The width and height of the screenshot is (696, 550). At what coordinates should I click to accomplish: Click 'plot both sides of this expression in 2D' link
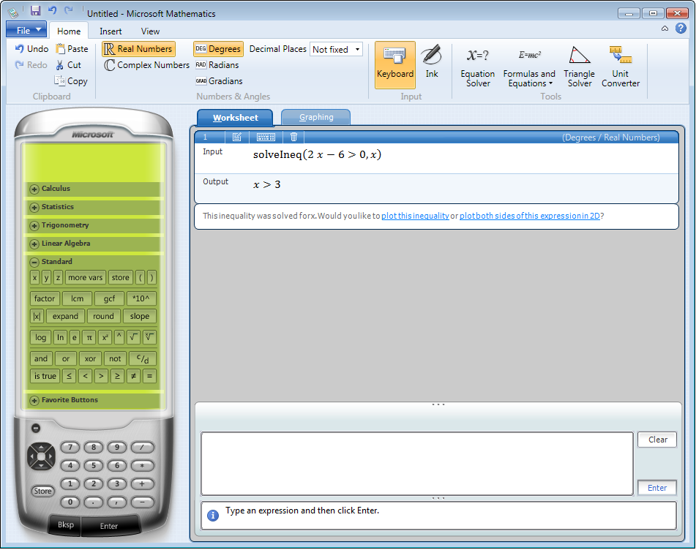click(530, 216)
